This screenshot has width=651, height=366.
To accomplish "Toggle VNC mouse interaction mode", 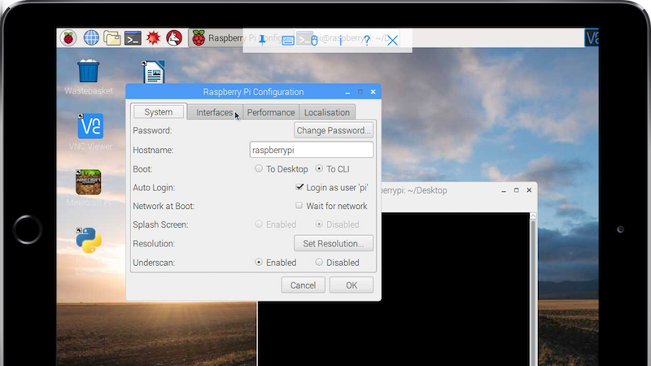I will click(314, 40).
